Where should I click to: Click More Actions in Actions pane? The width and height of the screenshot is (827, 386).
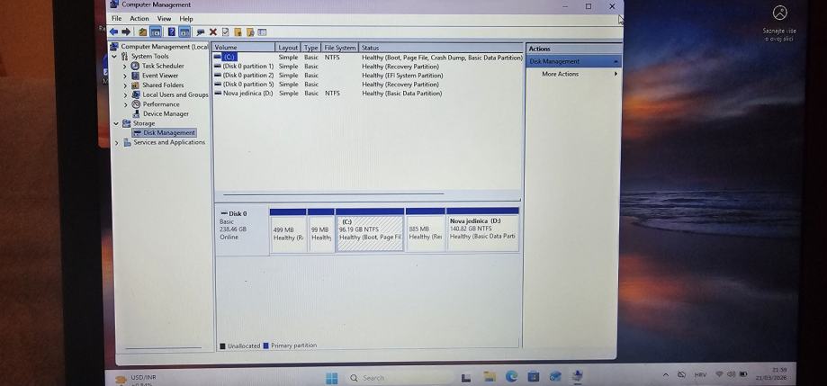click(x=560, y=75)
